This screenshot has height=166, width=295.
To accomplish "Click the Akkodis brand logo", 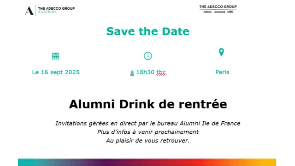I will click(x=219, y=12).
